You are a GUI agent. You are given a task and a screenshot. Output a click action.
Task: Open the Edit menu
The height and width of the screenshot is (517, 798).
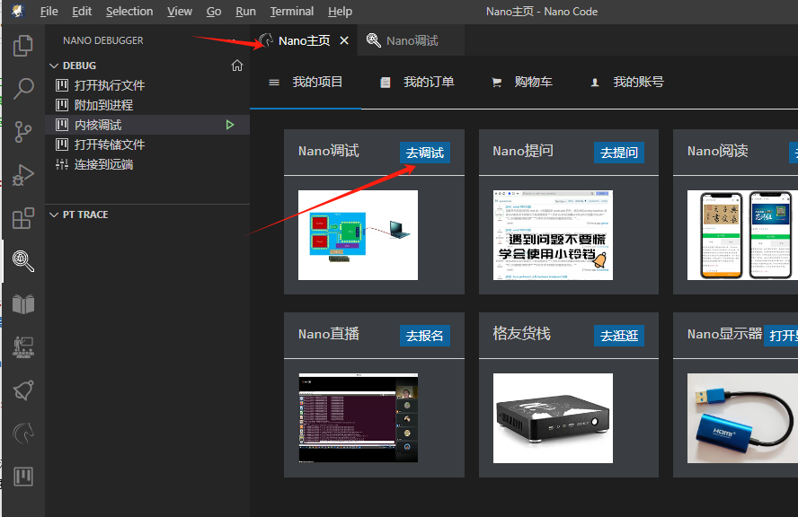[x=82, y=11]
